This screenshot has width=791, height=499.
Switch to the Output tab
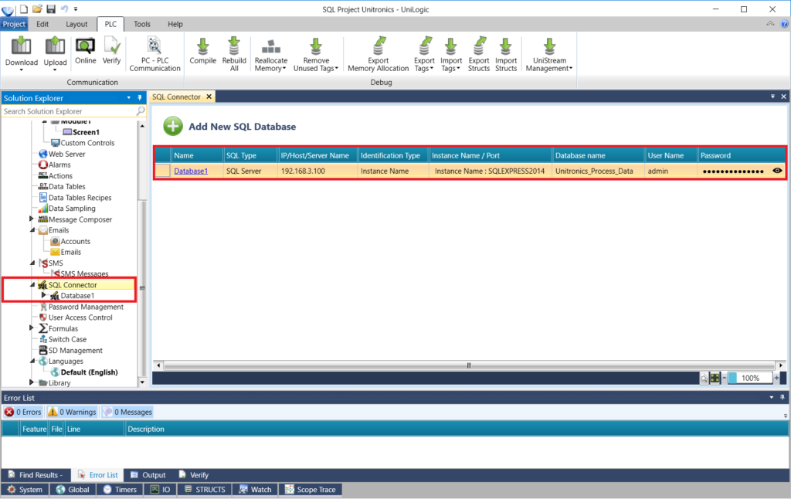(x=148, y=475)
